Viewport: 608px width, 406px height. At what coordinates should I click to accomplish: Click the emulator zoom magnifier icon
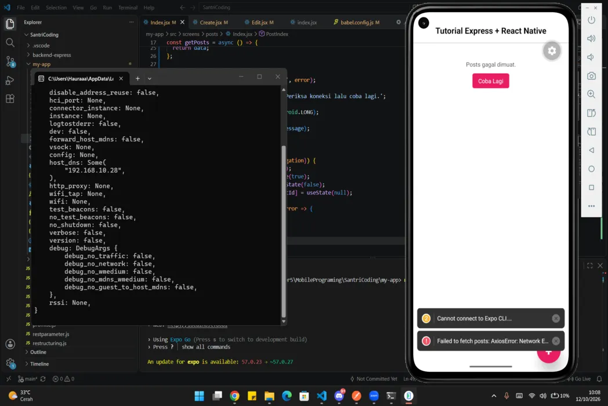click(591, 94)
